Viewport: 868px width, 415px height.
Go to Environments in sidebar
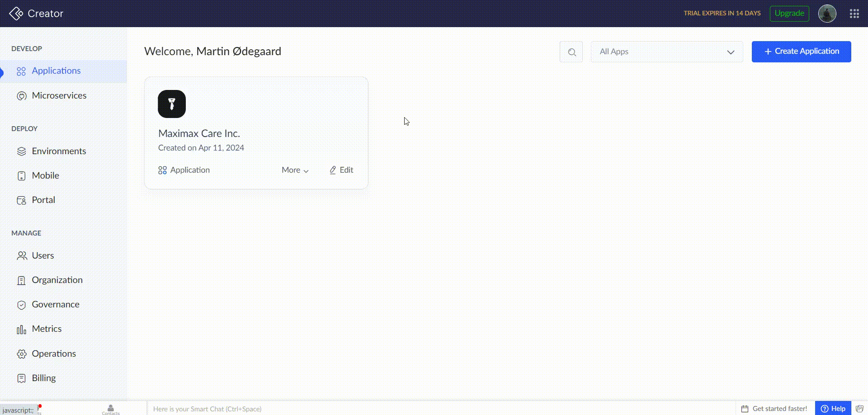[59, 151]
